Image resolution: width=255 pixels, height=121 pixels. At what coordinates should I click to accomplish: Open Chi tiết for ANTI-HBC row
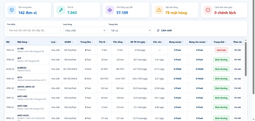237,98
